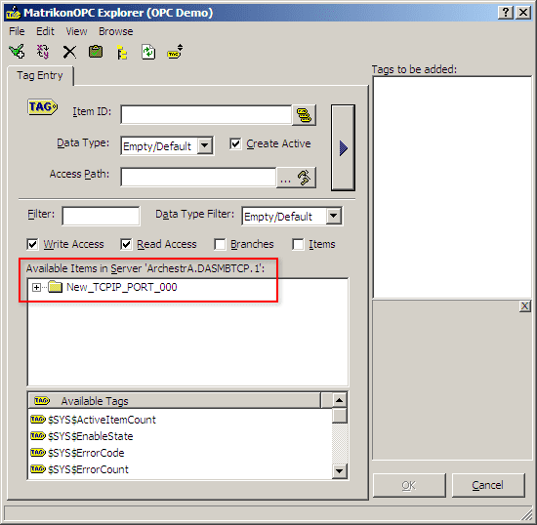537x525 pixels.
Task: Close the lower right info panel
Action: [524, 306]
